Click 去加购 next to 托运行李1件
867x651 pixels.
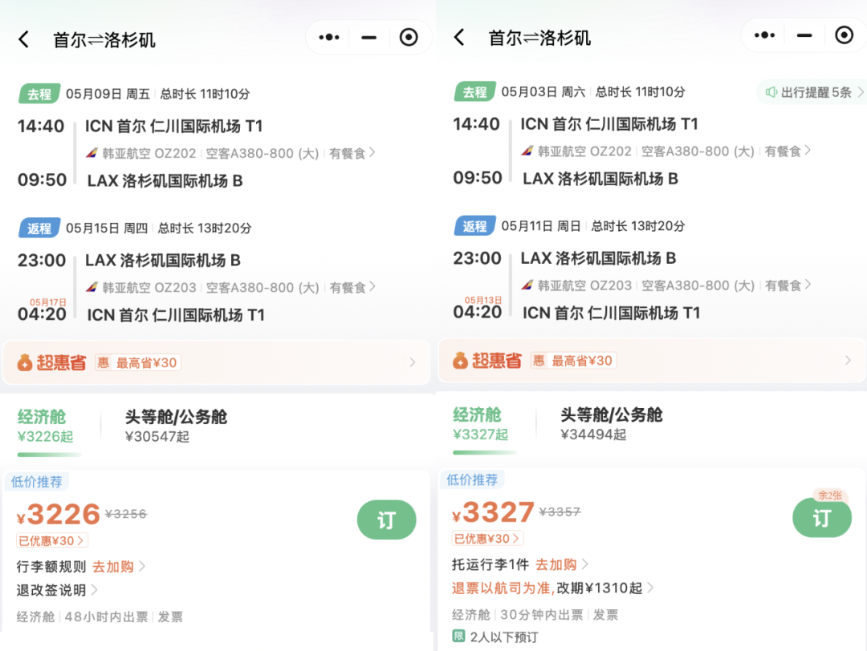[x=556, y=564]
